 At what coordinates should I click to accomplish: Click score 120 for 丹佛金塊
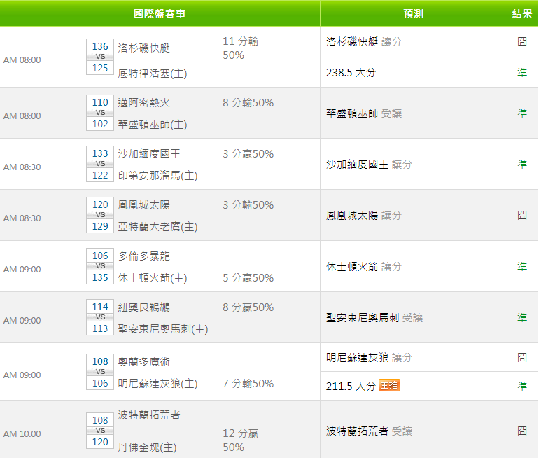(x=100, y=442)
